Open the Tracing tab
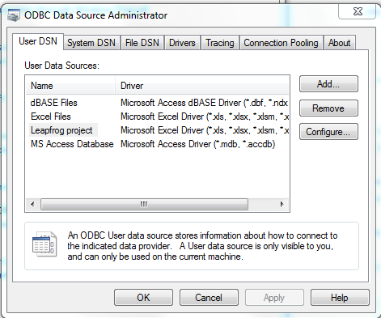Viewport: 381px width, 318px height. point(220,43)
